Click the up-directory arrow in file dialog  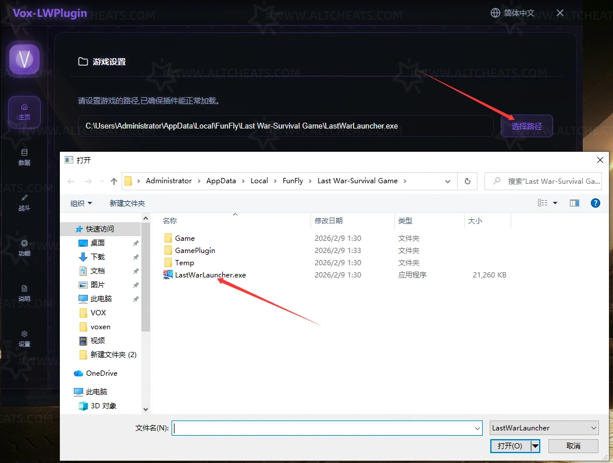pos(113,181)
